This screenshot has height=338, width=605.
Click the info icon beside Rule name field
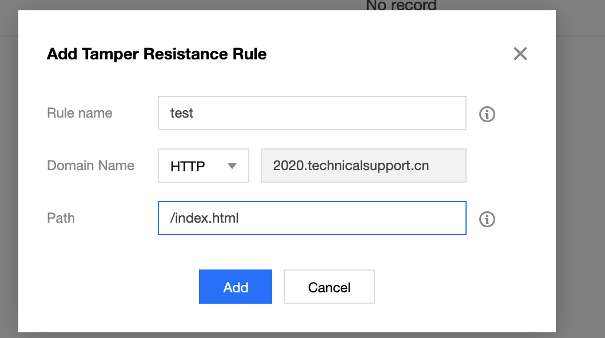[487, 114]
